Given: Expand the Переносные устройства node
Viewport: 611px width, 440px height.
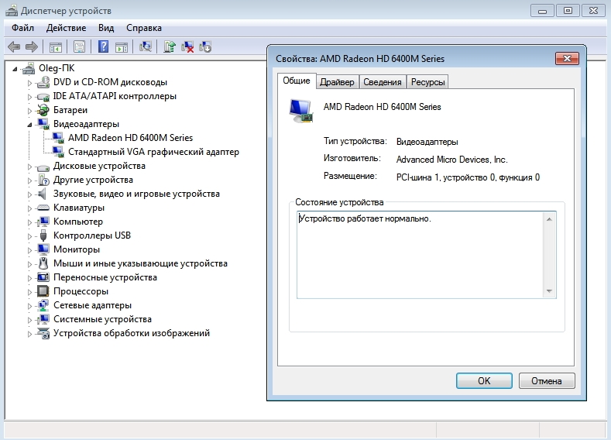Looking at the screenshot, I should click(x=29, y=278).
